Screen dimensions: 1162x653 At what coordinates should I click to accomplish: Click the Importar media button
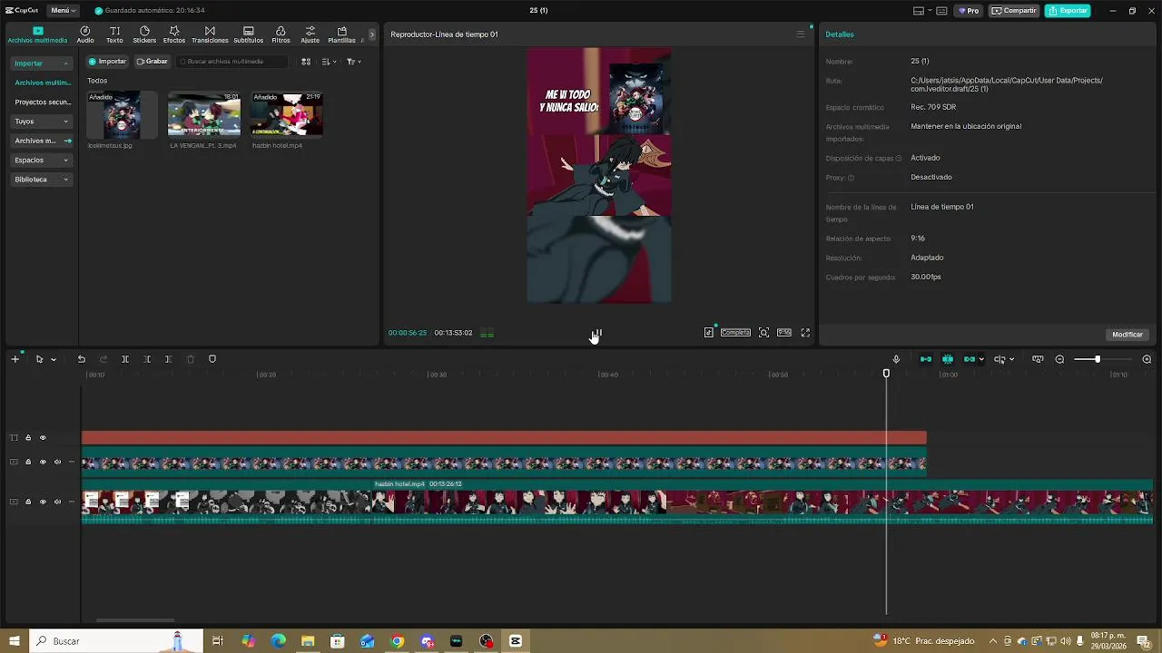(x=107, y=62)
